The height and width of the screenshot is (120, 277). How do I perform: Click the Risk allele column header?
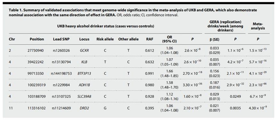click(105, 39)
